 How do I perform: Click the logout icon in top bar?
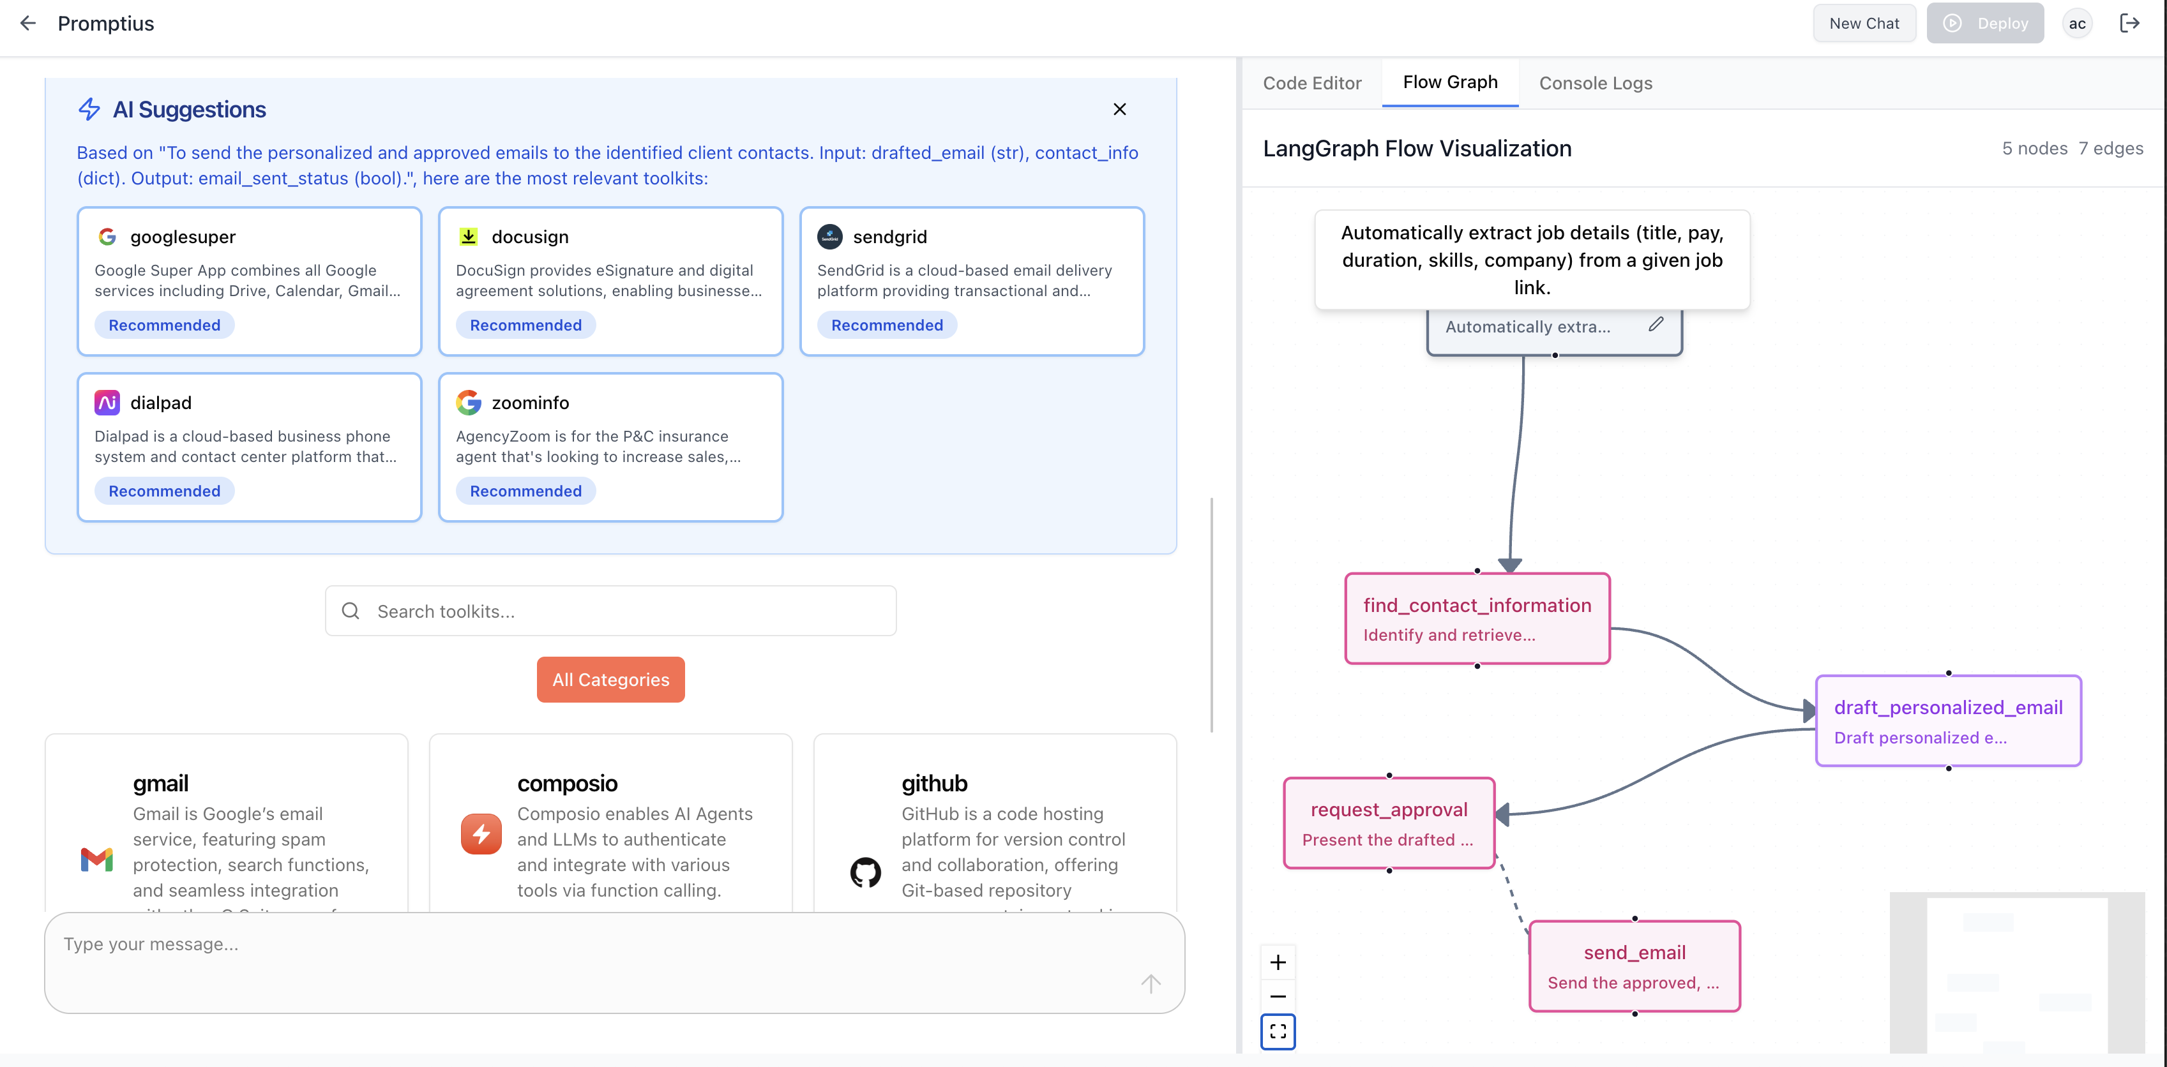(x=2128, y=23)
